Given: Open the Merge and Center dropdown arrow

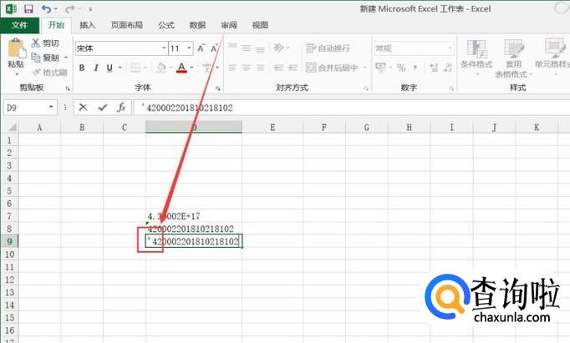Looking at the screenshot, I should [364, 68].
